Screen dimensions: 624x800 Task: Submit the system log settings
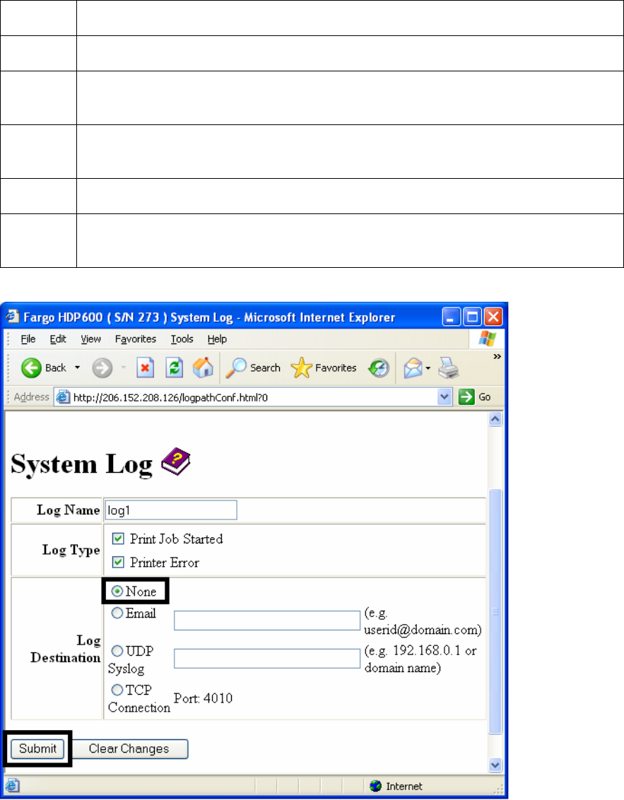[37, 748]
